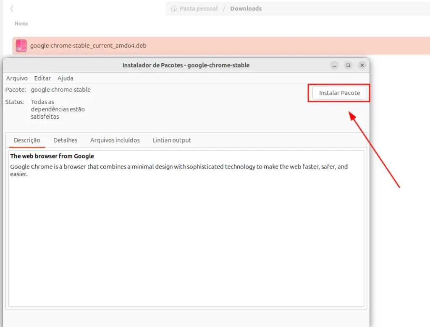Click the Instalador de Pacotes title bar text
Viewport: 430px width, 327px height.
[x=186, y=65]
